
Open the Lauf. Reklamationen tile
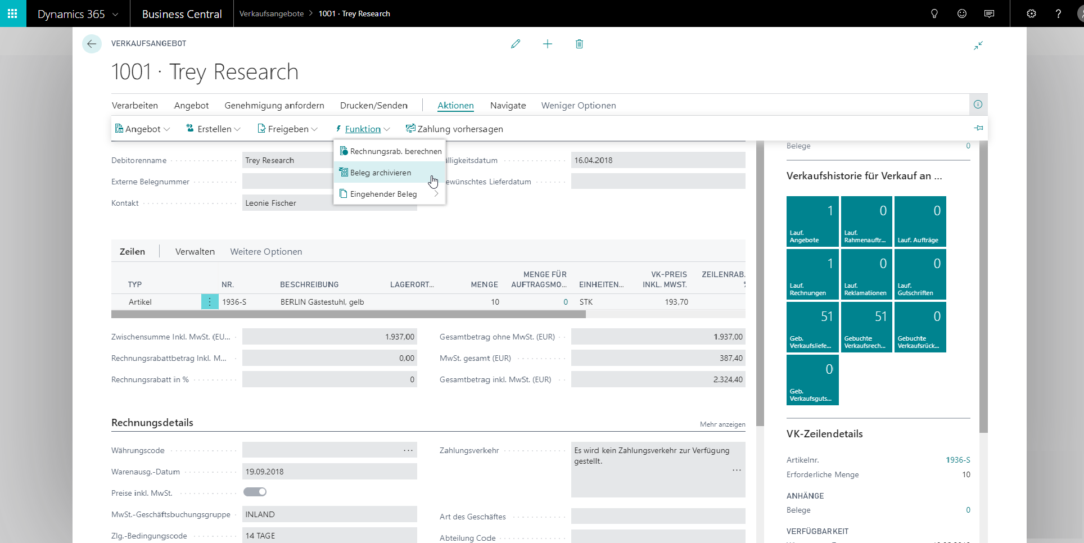pos(866,274)
